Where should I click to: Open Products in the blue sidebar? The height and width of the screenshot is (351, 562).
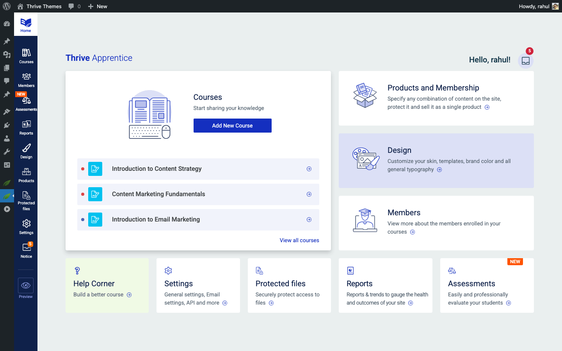click(x=26, y=175)
